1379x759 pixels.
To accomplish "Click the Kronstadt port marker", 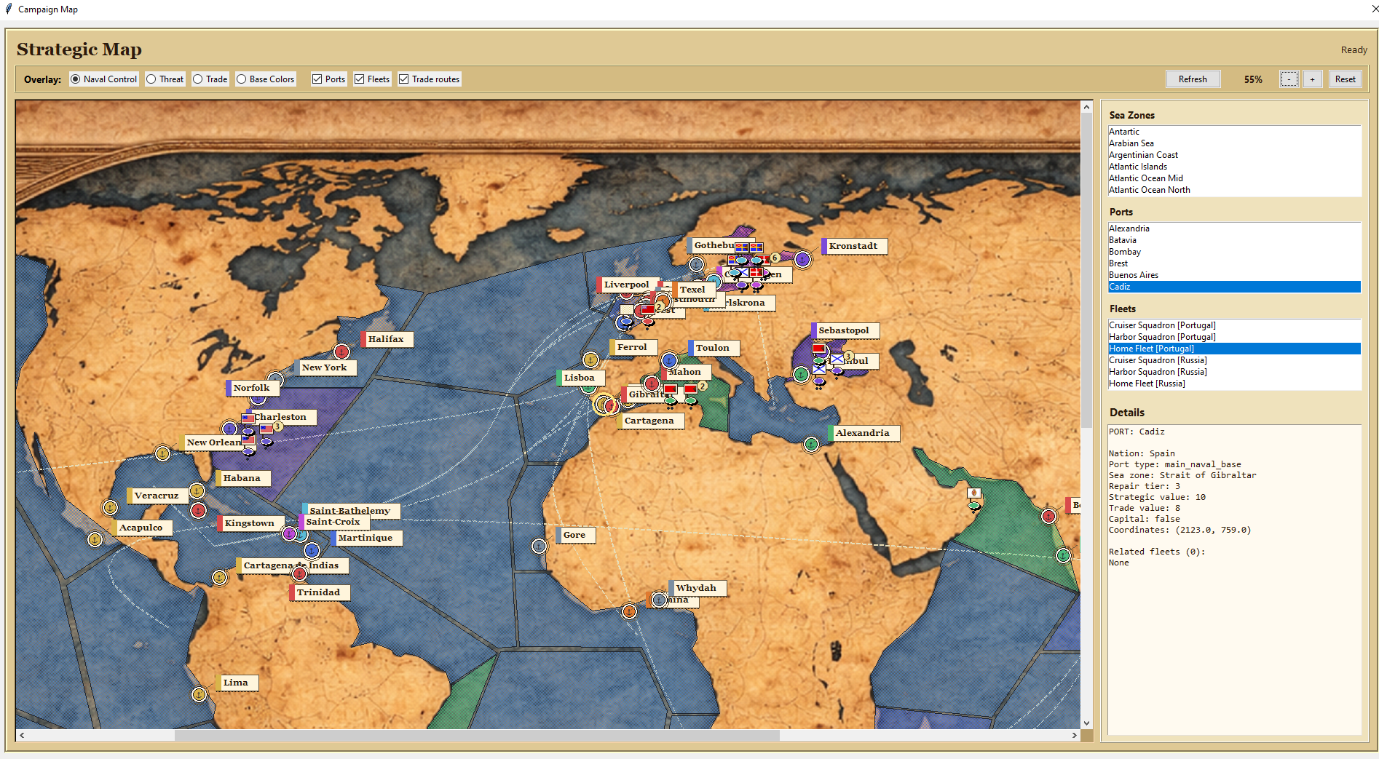I will [802, 259].
